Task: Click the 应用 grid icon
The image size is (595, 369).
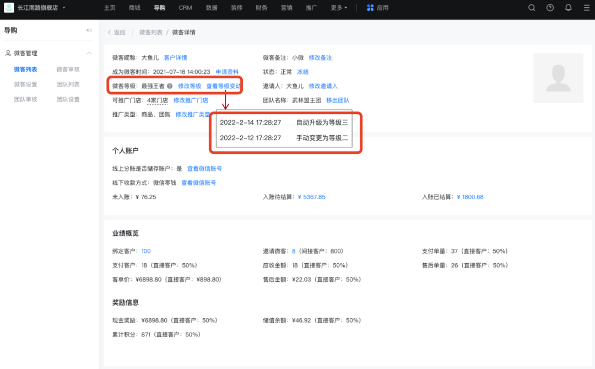Action: point(370,8)
